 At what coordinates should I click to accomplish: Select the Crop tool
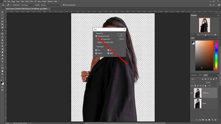[x=2, y=24]
